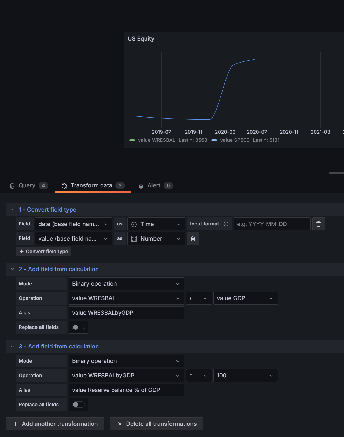344x437 pixels.
Task: Click Add another transformation button
Action: tap(55, 424)
